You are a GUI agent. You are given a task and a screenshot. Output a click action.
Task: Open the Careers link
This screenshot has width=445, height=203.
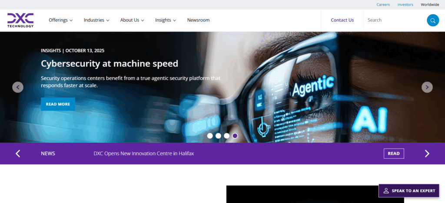tap(383, 4)
